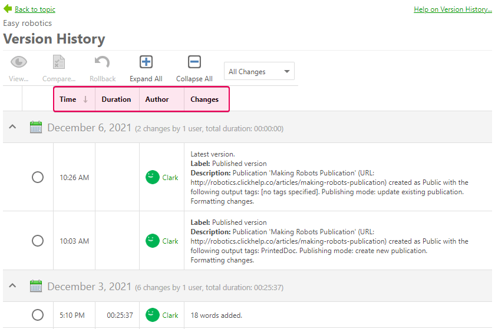Viewport: 495px width, 329px height.
Task: Open the Help on Version History link
Action: [453, 9]
